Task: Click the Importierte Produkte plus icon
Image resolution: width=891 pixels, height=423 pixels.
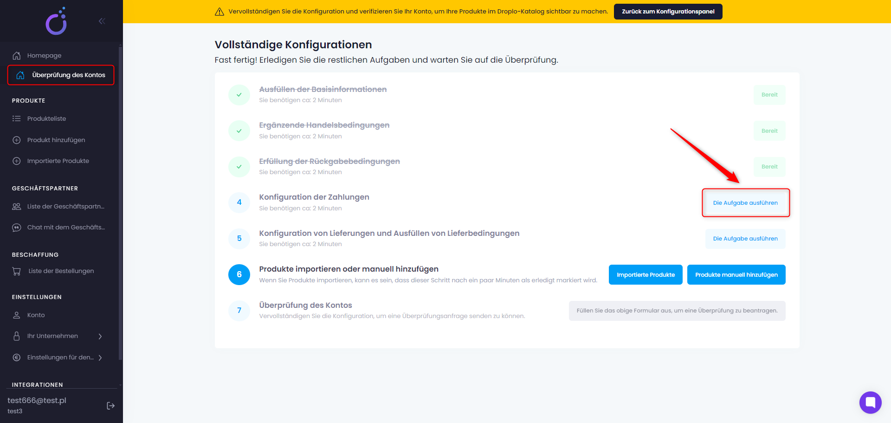Action: (x=17, y=161)
